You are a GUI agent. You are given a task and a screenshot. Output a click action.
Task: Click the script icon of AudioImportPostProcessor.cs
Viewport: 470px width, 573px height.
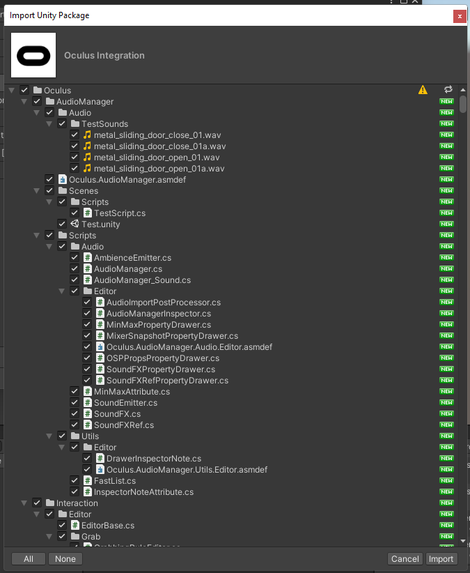pos(100,303)
